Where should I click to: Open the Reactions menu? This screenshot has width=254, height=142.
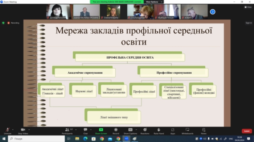[145, 131]
